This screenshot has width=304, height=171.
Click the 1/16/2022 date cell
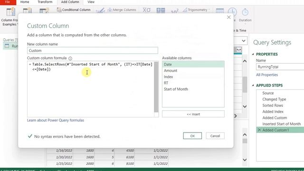coord(60,151)
